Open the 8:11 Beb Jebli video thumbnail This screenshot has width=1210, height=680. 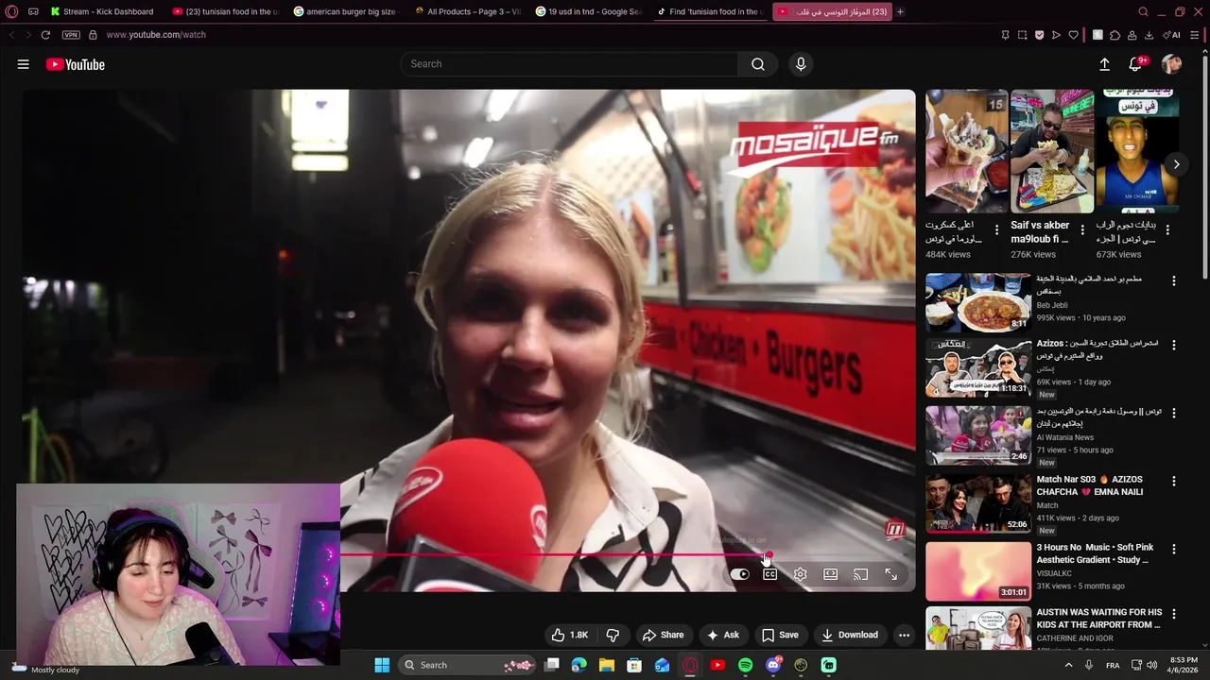(978, 302)
